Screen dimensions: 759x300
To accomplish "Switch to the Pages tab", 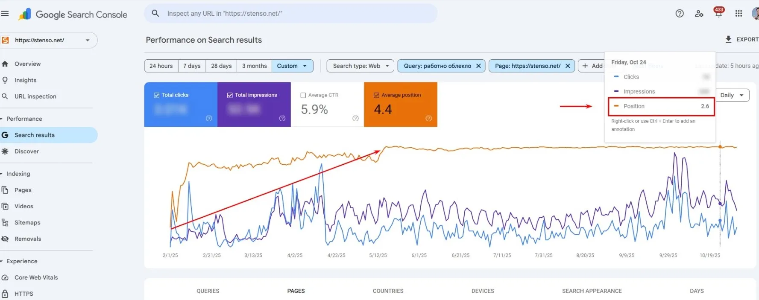I will [x=296, y=291].
